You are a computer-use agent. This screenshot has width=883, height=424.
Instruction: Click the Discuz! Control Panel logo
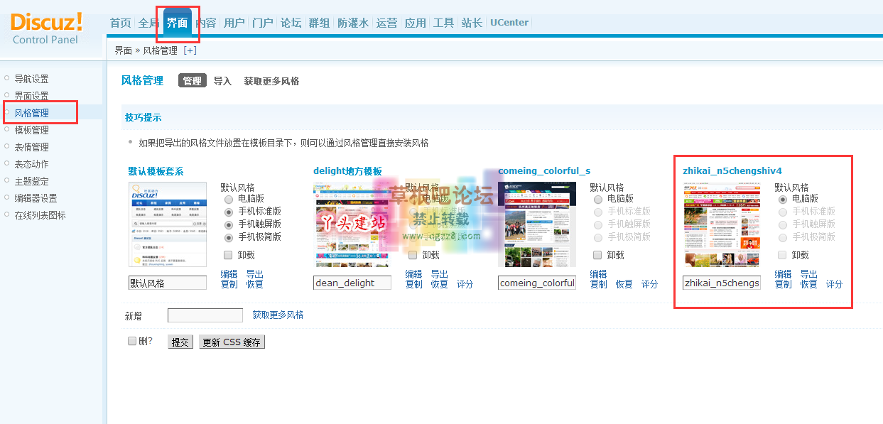pos(47,28)
